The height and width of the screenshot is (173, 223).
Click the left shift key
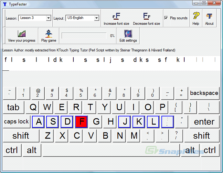pyautogui.click(x=21, y=136)
